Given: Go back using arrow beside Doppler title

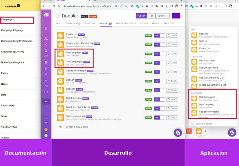Looking at the screenshot, I should click(58, 16).
